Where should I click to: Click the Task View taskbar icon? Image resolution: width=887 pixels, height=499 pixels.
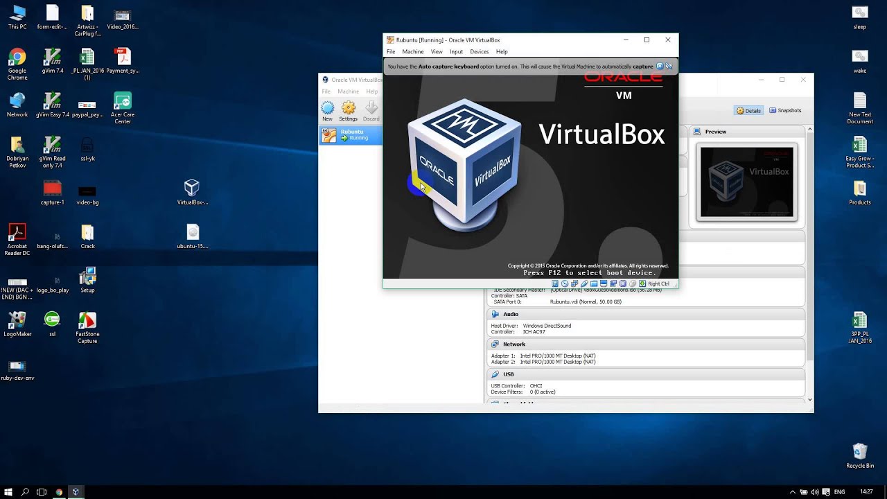click(42, 492)
